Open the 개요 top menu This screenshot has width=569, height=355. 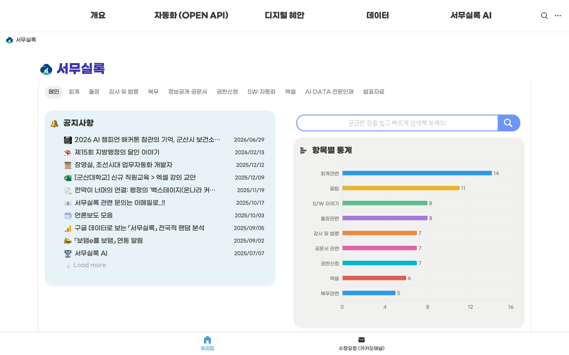pyautogui.click(x=98, y=15)
